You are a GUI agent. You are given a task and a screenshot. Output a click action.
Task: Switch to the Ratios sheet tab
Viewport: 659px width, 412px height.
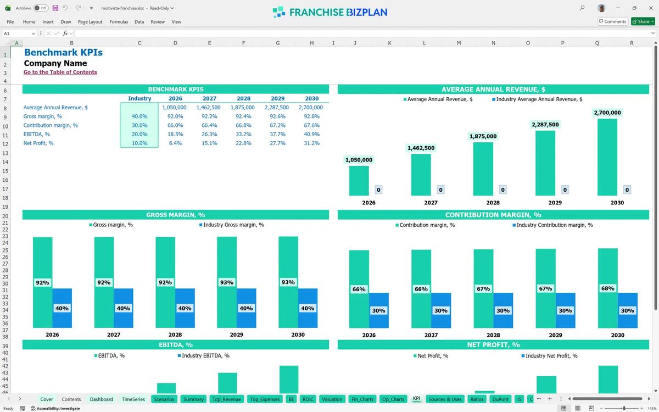[x=477, y=399]
